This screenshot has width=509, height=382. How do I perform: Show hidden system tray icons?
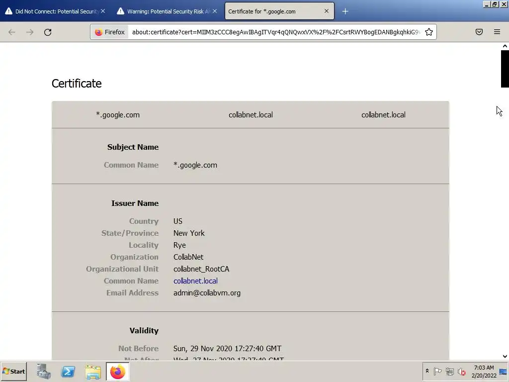pyautogui.click(x=427, y=371)
